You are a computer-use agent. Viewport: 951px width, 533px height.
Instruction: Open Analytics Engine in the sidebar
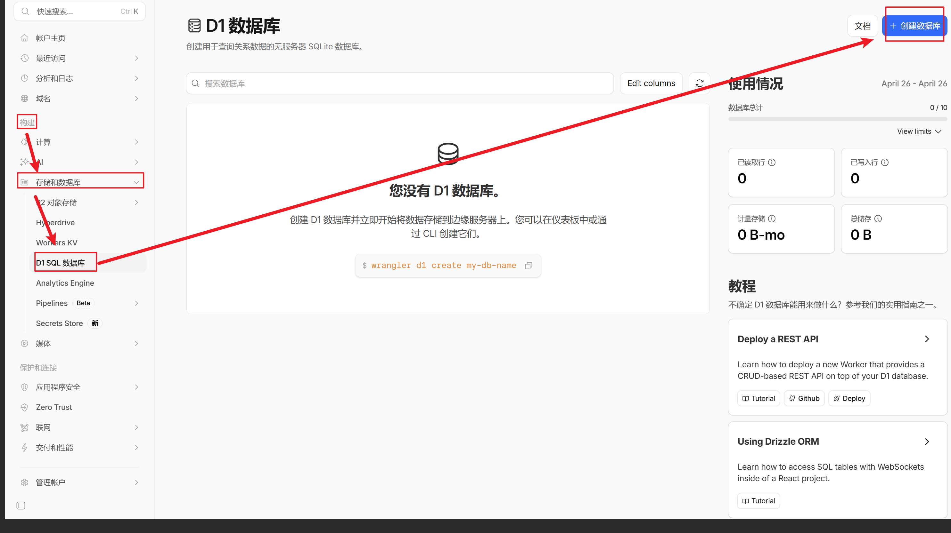[65, 283]
